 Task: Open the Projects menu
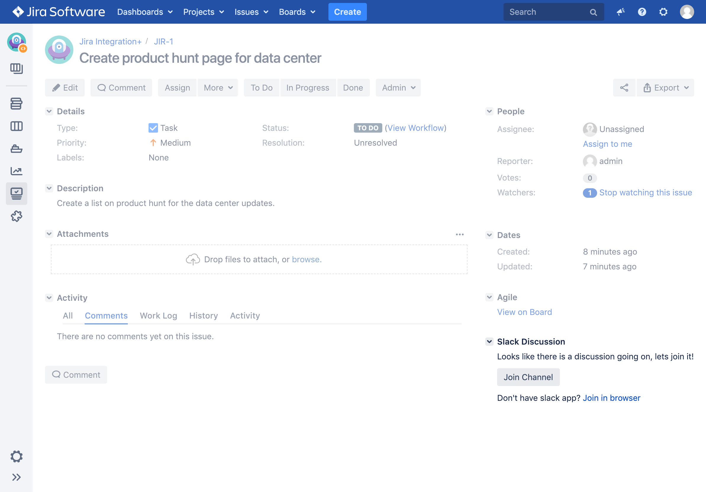click(203, 12)
